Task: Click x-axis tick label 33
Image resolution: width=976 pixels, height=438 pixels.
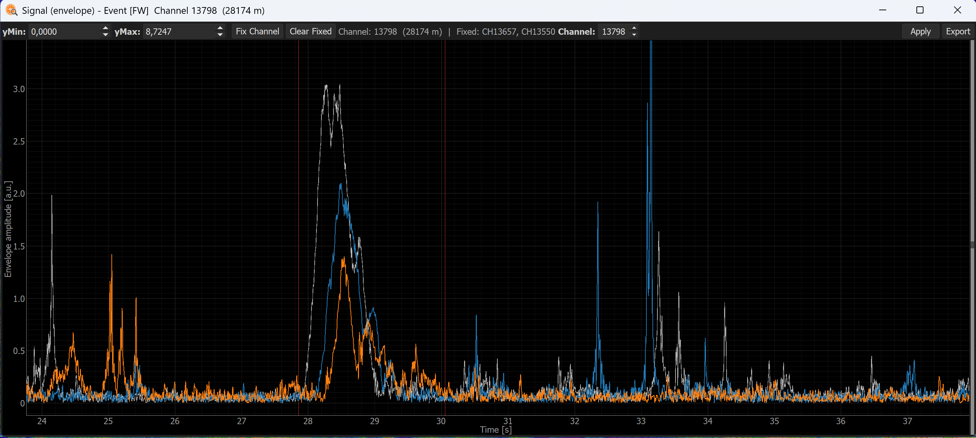Action: click(x=641, y=421)
